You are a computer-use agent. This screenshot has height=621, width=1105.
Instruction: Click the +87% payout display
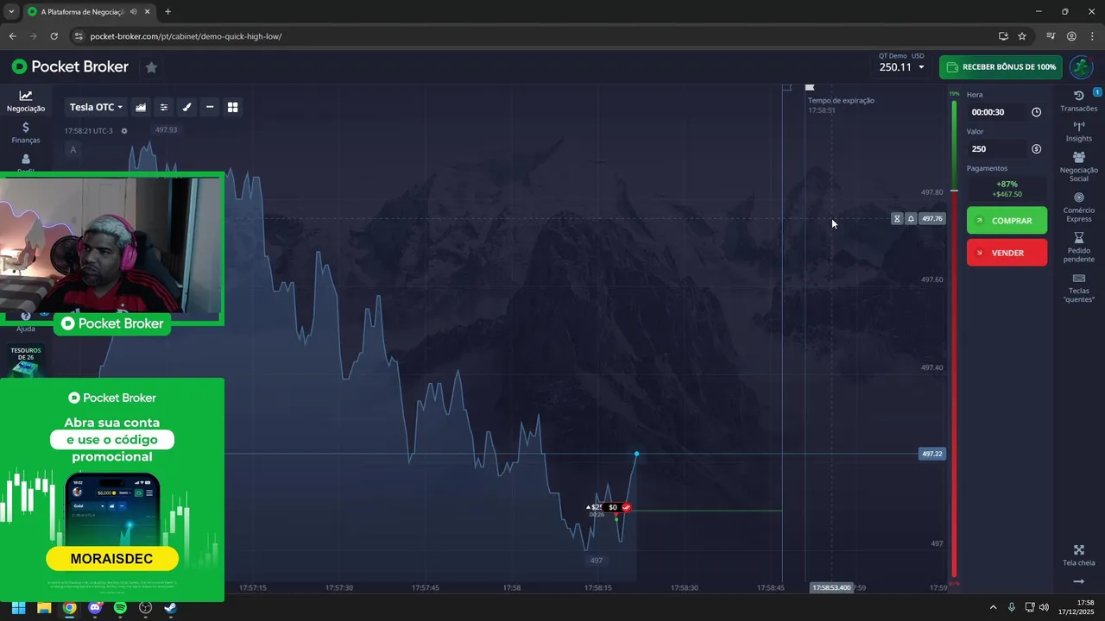point(1007,189)
